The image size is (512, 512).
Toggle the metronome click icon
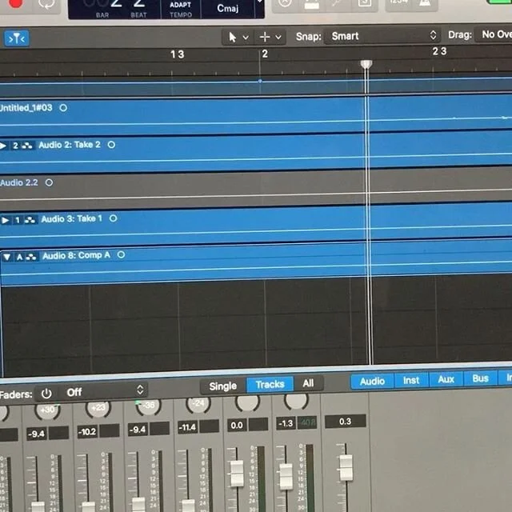425,2
